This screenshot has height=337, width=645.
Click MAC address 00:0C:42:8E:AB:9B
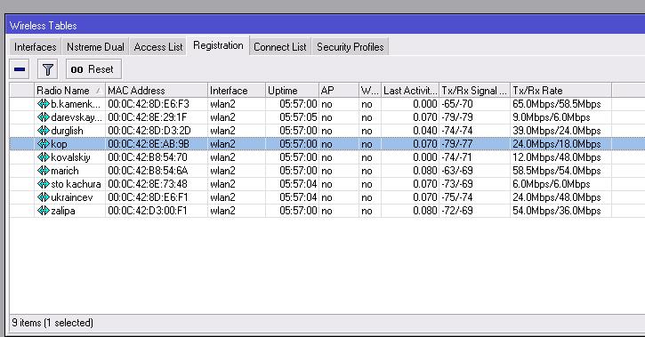(x=149, y=144)
